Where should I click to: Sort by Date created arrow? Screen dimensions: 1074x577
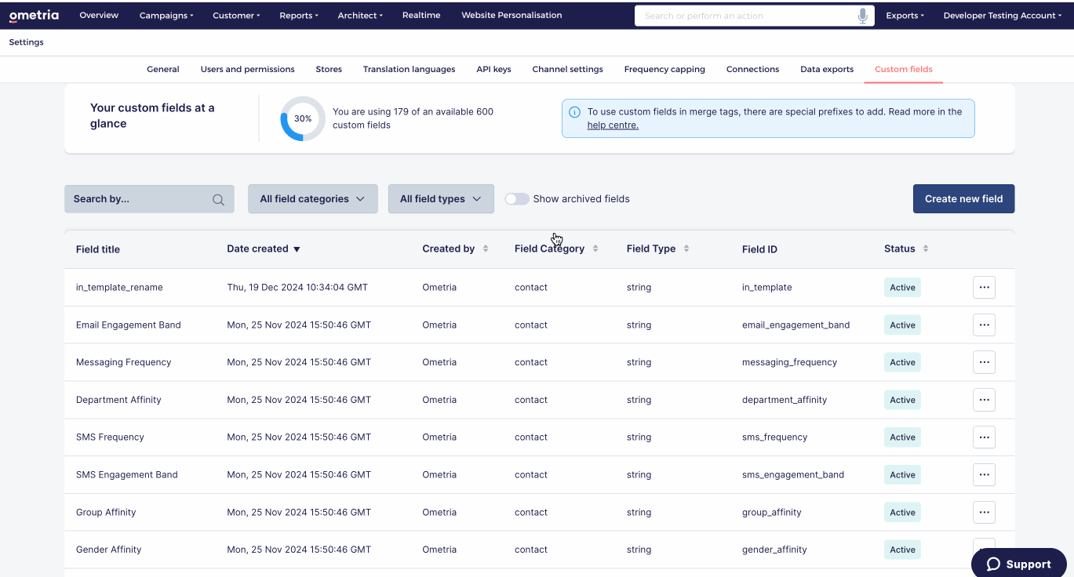tap(297, 249)
